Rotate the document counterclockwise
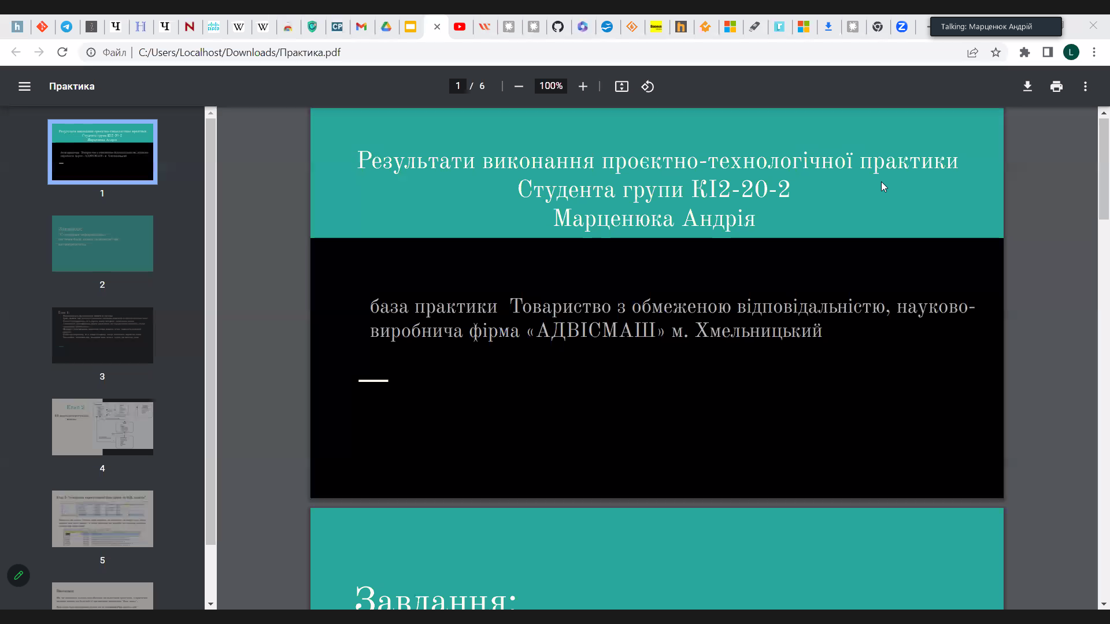The image size is (1110, 624). [647, 86]
